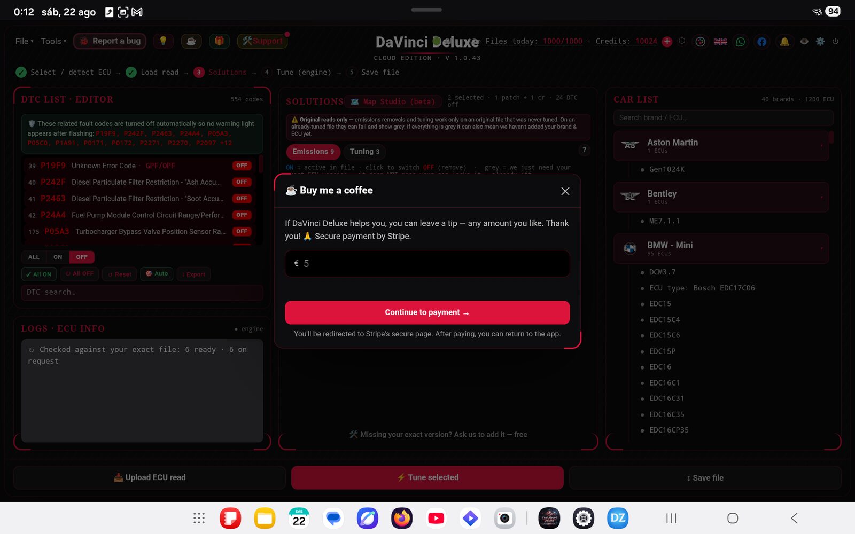Open the DZ app in dock
Image resolution: width=855 pixels, height=534 pixels.
click(x=618, y=518)
